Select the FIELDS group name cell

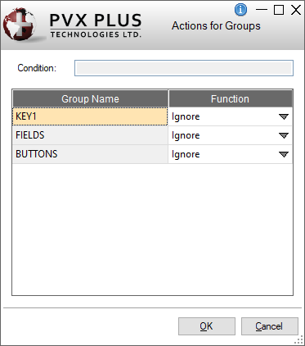[x=90, y=135]
